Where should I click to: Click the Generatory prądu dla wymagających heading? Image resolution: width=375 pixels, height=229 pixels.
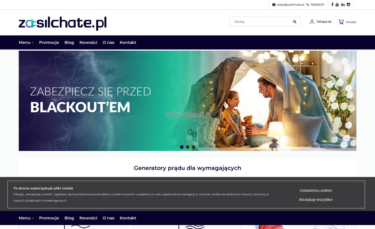[187, 168]
